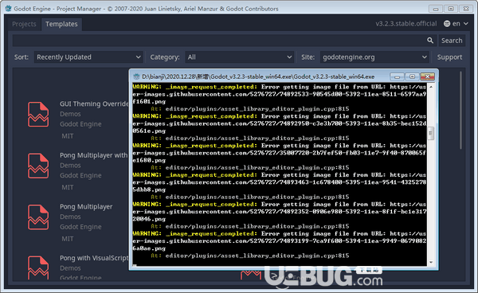Click Godot Engine author under Pong Multiplayer with

tap(80, 175)
